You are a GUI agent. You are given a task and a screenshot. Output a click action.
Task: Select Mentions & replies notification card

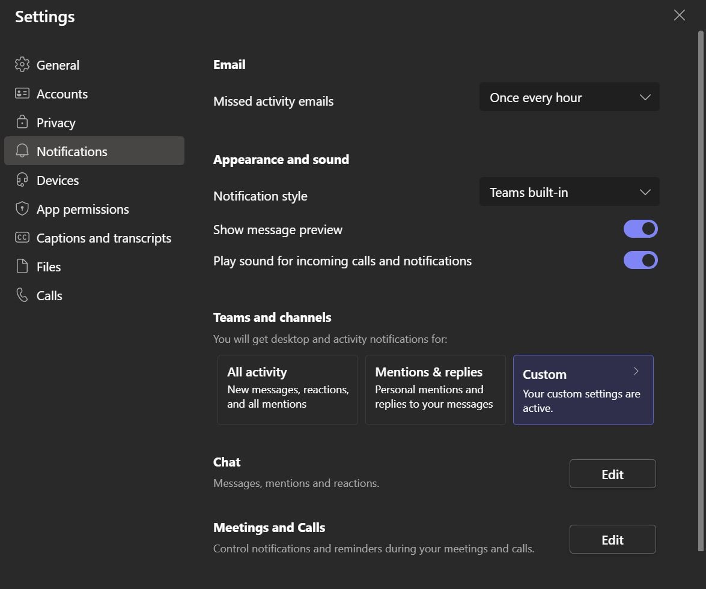(x=435, y=390)
